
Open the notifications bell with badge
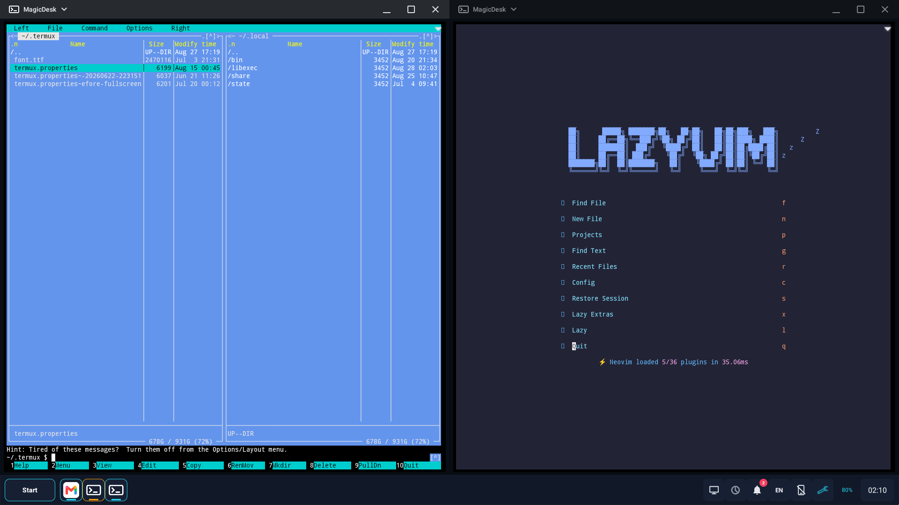click(x=757, y=490)
